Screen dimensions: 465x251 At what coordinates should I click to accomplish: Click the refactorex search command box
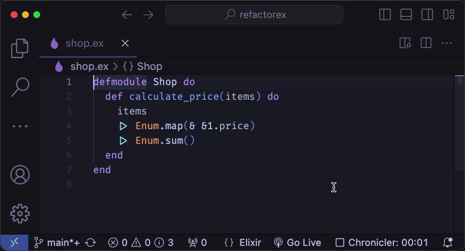click(254, 15)
